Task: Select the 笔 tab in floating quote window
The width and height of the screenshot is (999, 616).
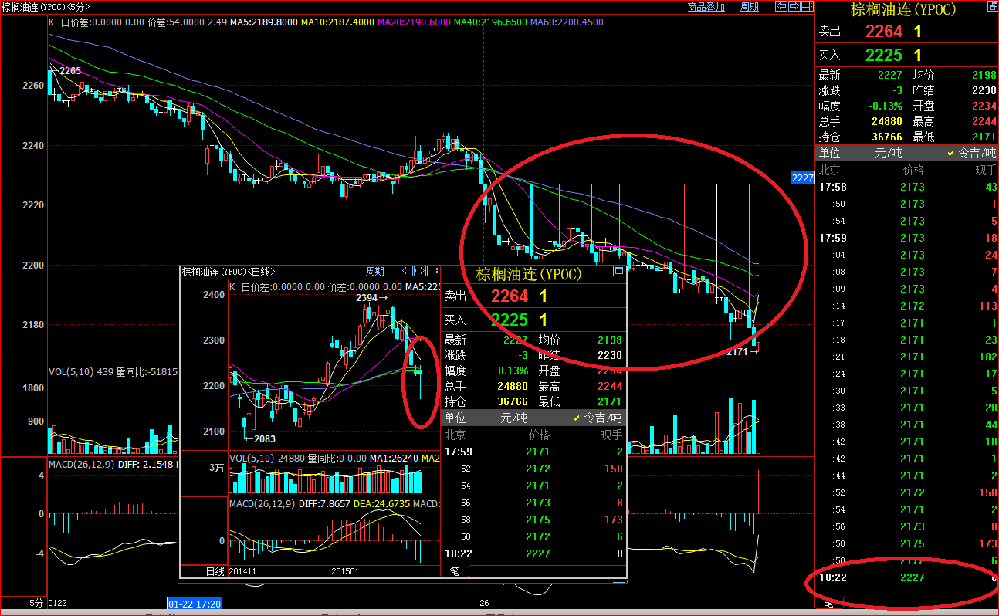Action: coord(454,572)
